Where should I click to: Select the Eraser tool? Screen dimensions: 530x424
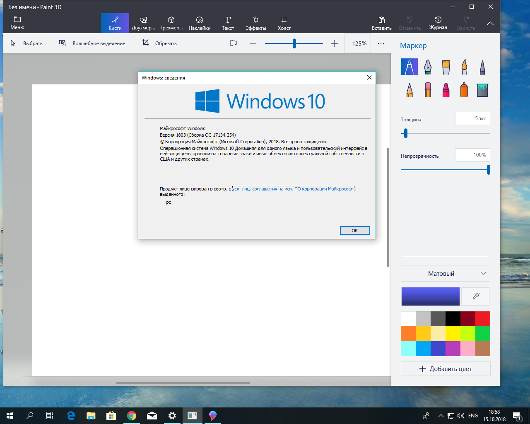[428, 89]
